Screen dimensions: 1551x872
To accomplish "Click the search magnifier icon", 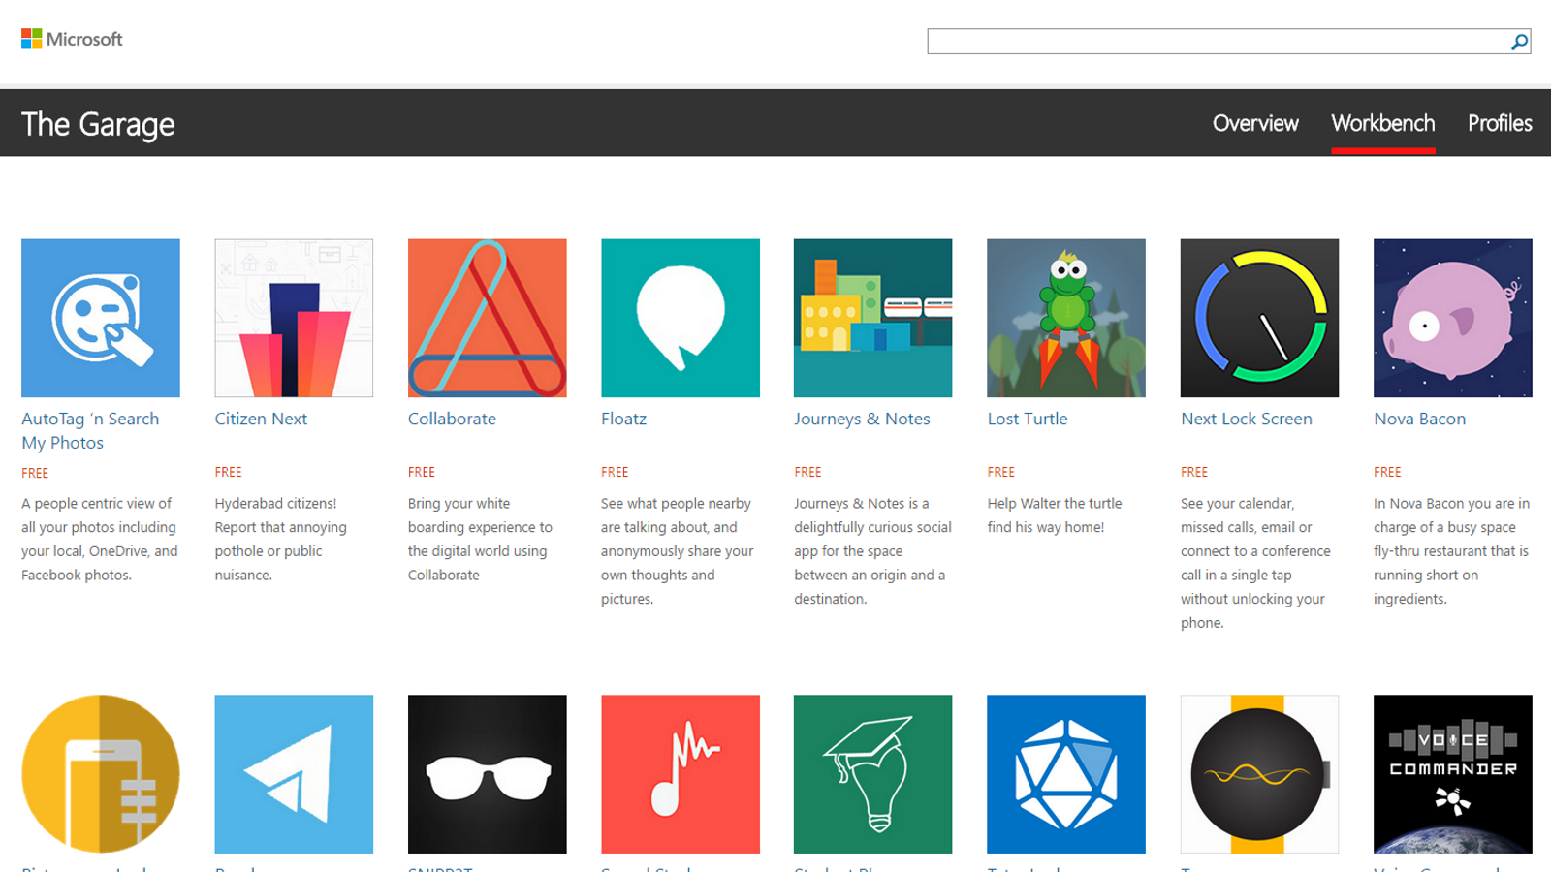I will pyautogui.click(x=1519, y=42).
